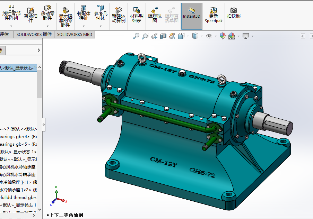Click the View Orientation cube icon
The image size is (313, 219).
[181, 36]
